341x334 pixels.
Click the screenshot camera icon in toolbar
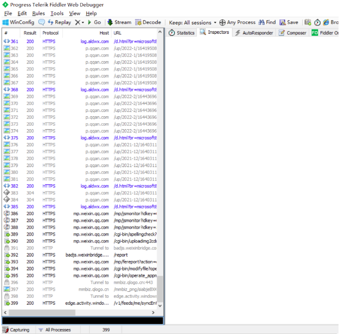[x=308, y=22]
